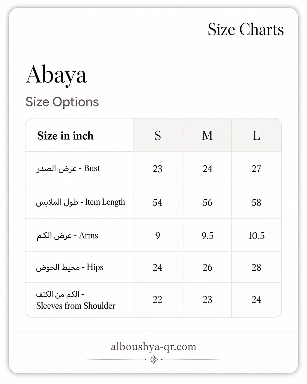Image resolution: width=307 pixels, height=384 pixels.
Task: Click the Size Charts title
Action: point(246,30)
